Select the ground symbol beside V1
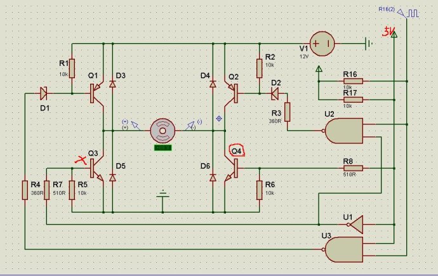Screen dimensions: 438x276 click(369, 44)
